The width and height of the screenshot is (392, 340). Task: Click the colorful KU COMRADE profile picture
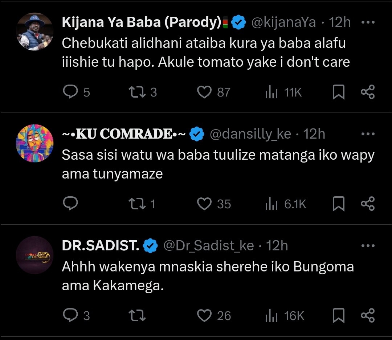pos(34,143)
